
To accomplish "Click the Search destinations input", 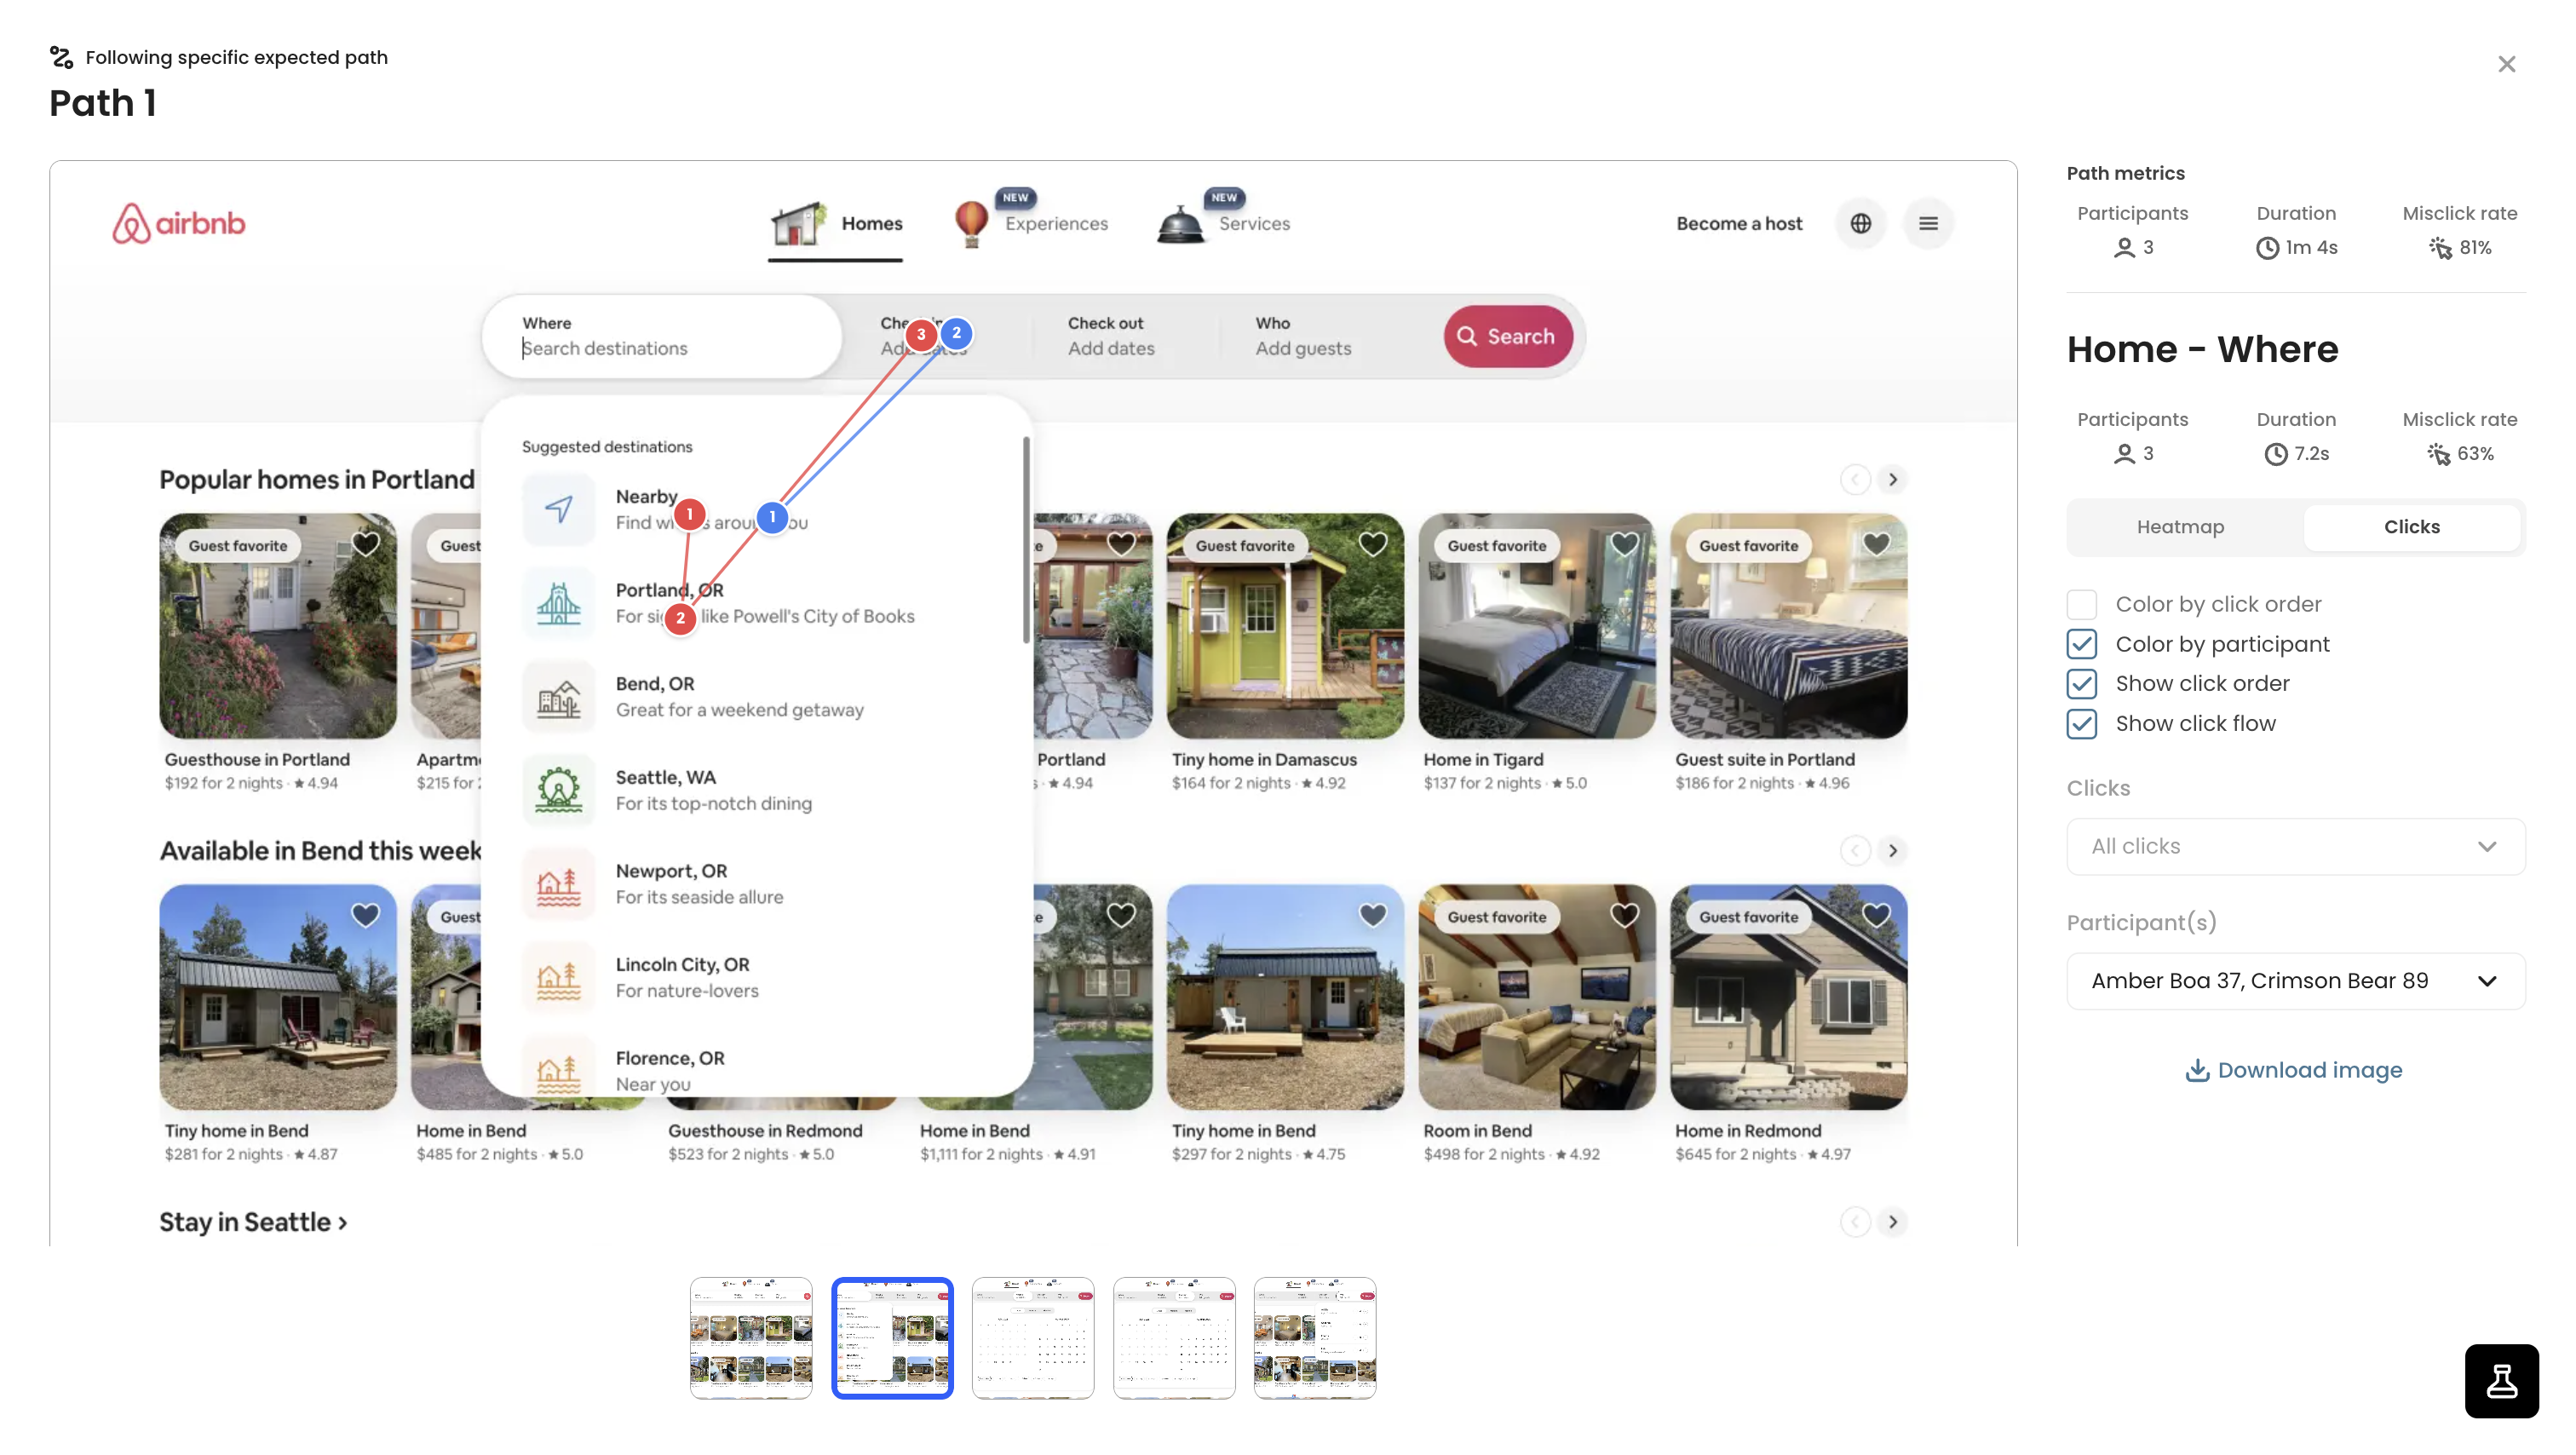I will pyautogui.click(x=662, y=336).
